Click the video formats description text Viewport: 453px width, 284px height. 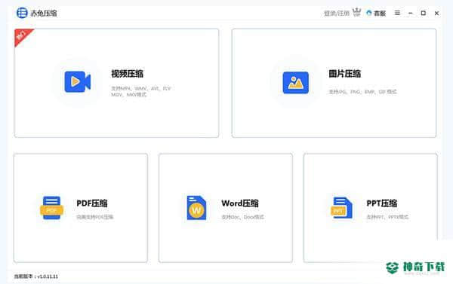click(x=141, y=91)
